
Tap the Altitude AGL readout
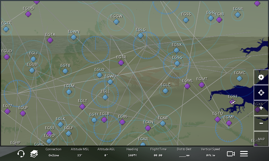[x=106, y=152]
